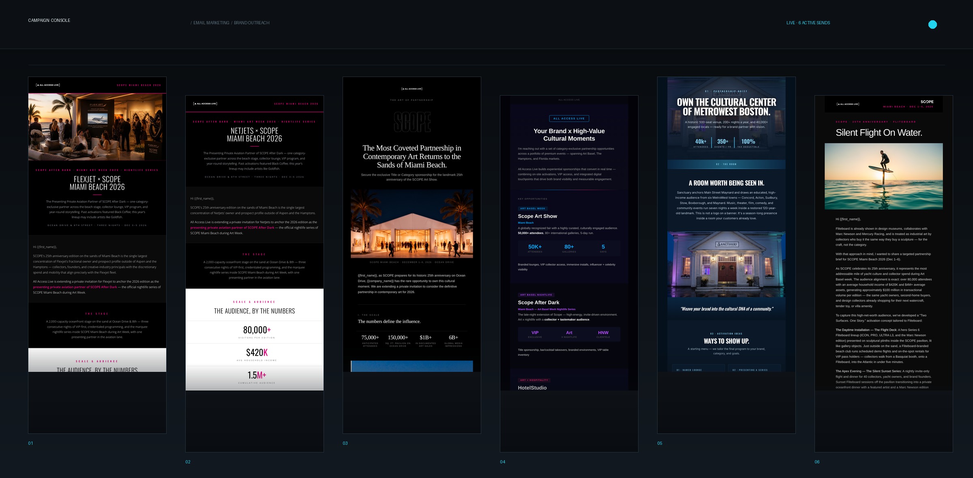Viewport: 973px width, 478px height.
Task: Open the High-Value Cultural Moments email preview
Action: click(569, 274)
